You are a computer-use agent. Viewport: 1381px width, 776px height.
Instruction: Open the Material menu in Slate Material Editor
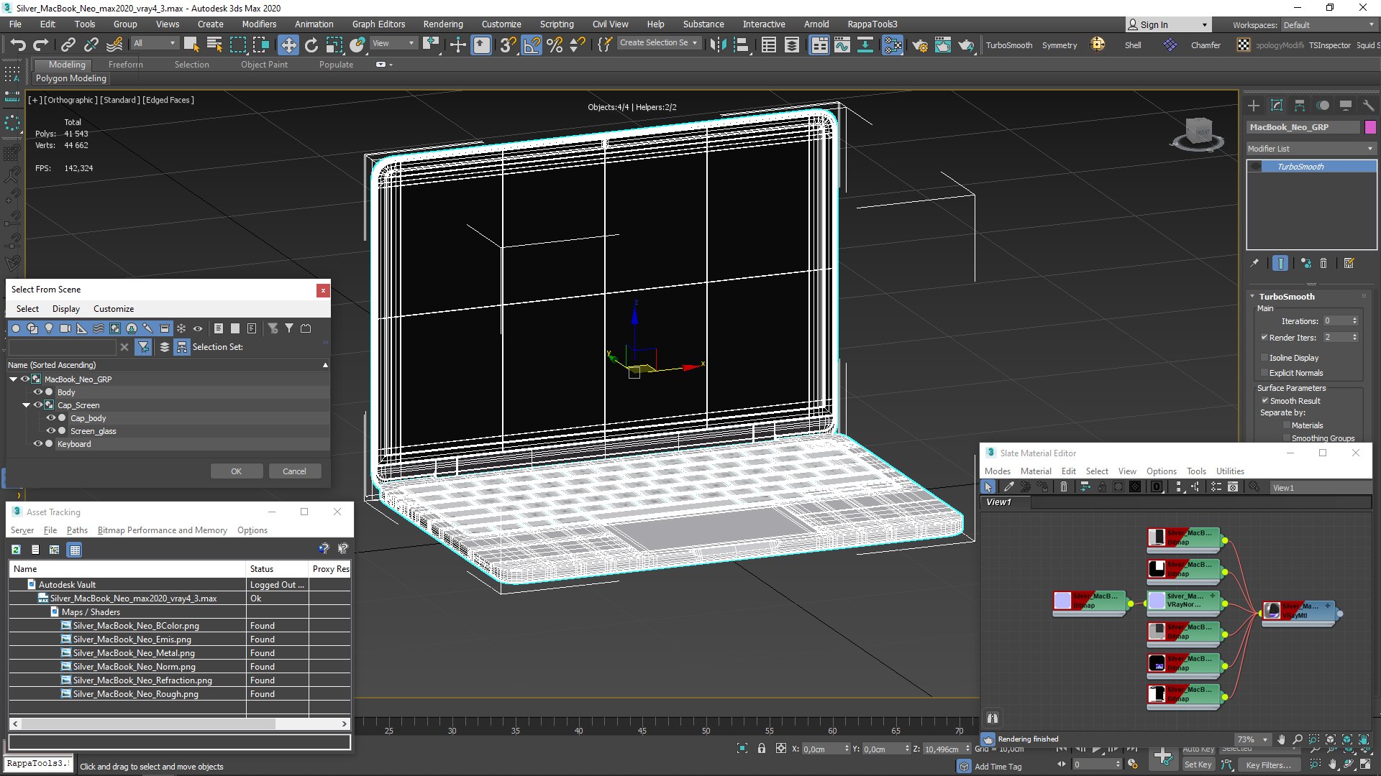coord(1036,471)
